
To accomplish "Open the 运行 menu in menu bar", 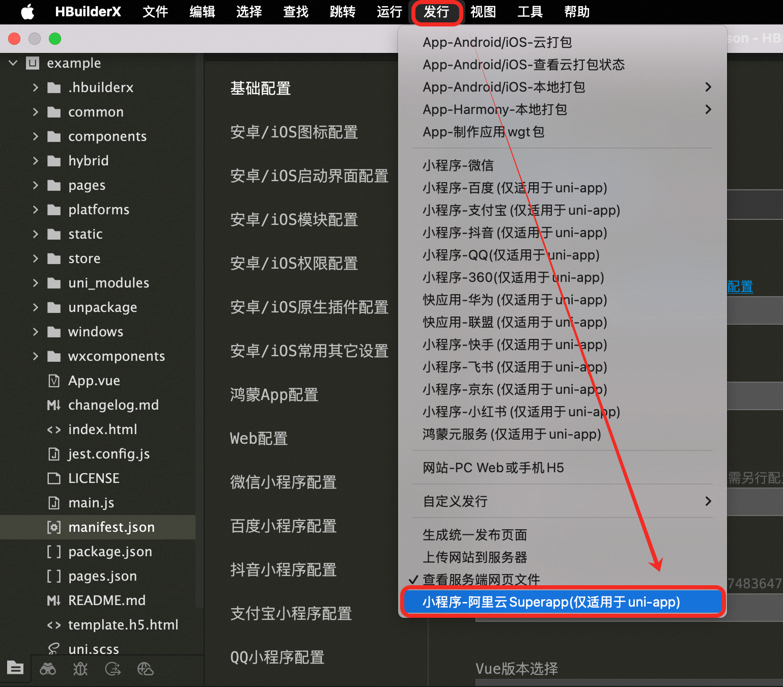I will tap(389, 12).
